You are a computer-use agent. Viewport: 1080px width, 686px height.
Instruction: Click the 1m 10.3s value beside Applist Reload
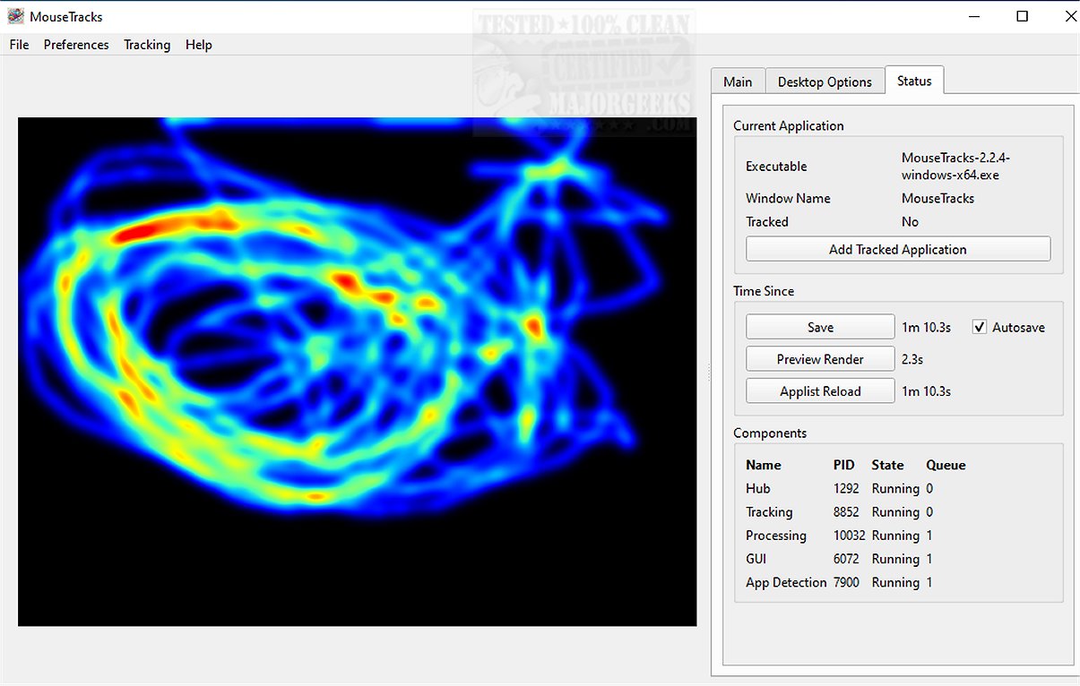pyautogui.click(x=926, y=391)
